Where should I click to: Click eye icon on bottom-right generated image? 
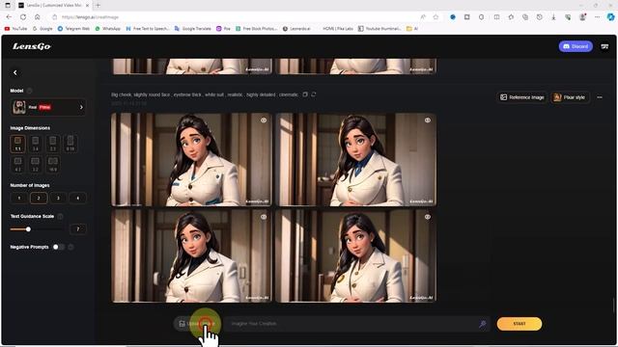click(428, 217)
